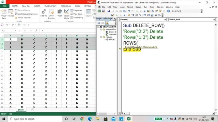Screen dimensions: 218x122
Task: Add new sheet with plus button
Action: pos(33,110)
